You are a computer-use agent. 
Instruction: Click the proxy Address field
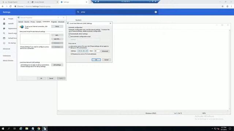point(83,51)
